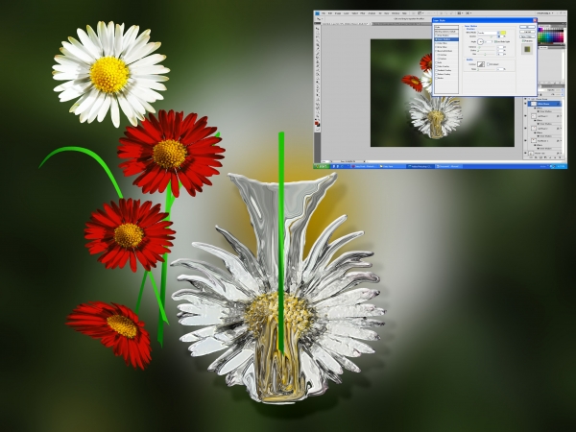Click the Noise slider in Quality section
Viewport: 576px width, 432px height.
[486, 69]
